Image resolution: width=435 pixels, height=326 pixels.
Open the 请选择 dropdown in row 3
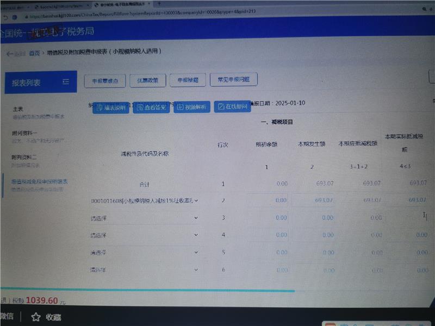pyautogui.click(x=196, y=218)
